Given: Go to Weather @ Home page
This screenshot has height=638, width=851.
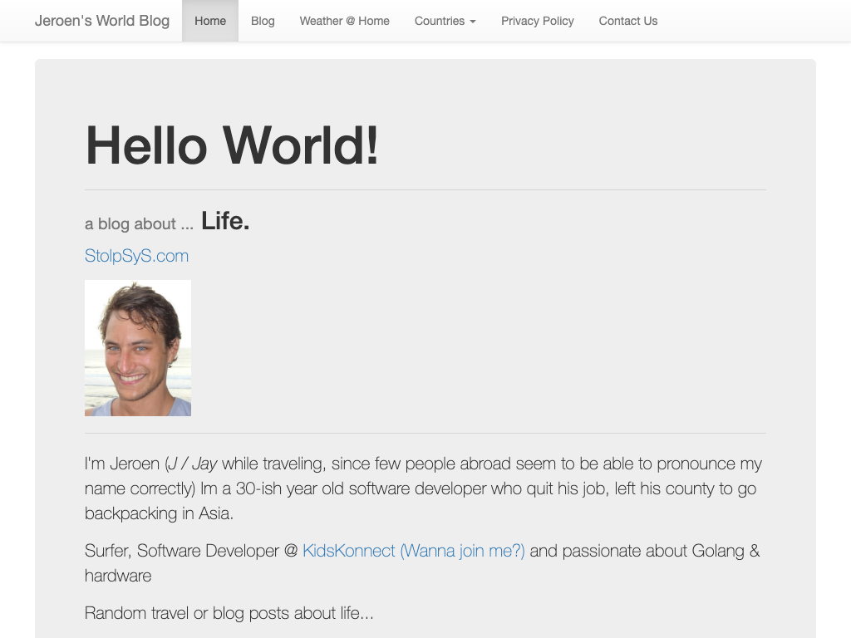Looking at the screenshot, I should click(344, 21).
